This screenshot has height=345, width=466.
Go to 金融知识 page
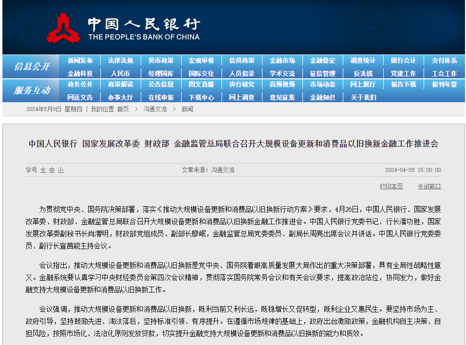[322, 97]
